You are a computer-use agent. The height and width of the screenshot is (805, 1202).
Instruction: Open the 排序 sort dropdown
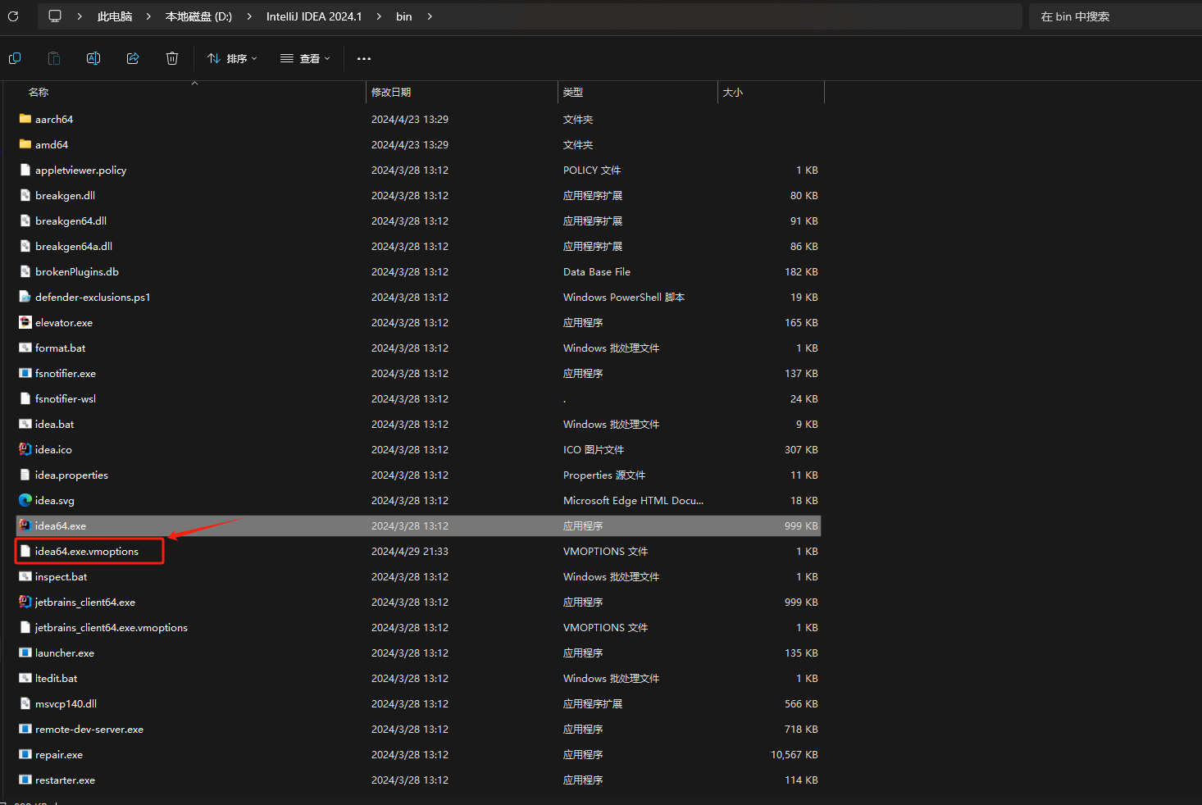[x=232, y=59]
